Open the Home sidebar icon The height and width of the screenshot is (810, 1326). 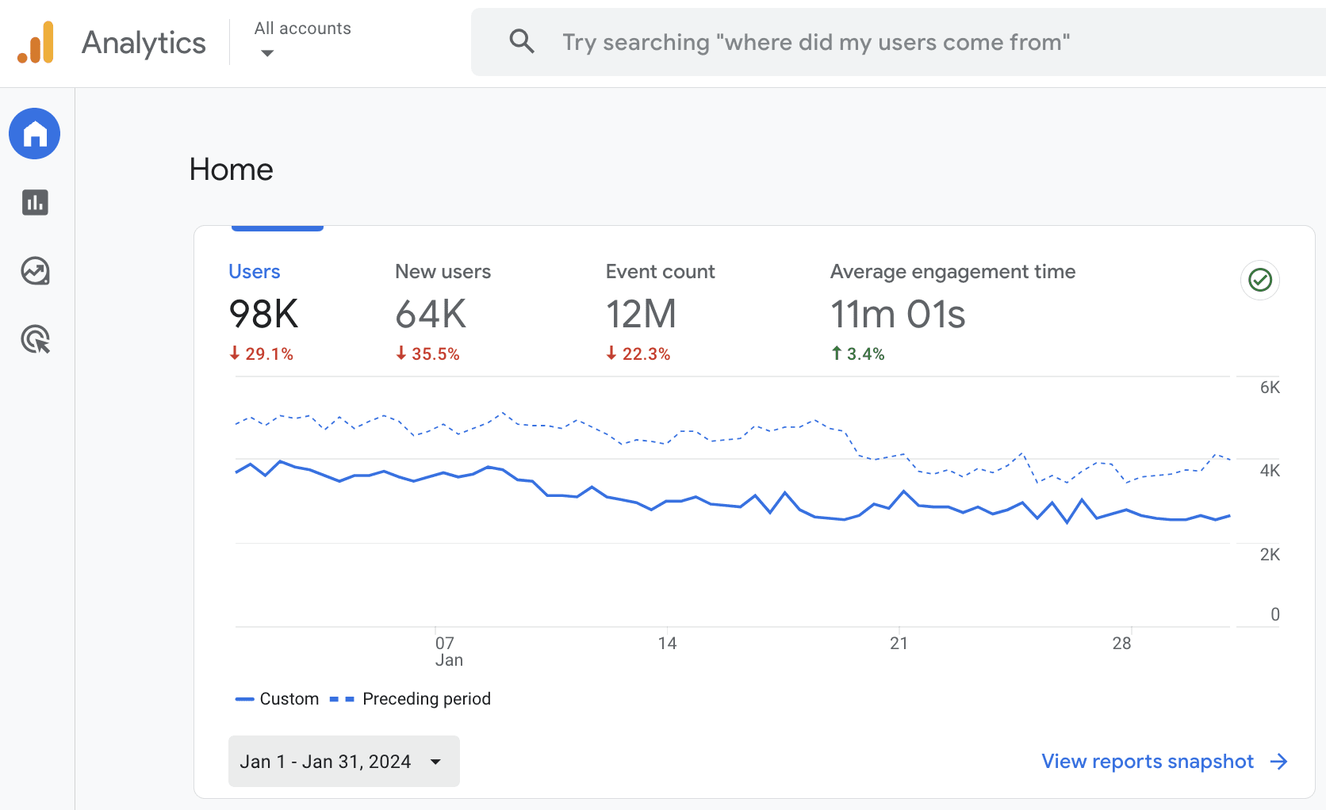pos(35,134)
